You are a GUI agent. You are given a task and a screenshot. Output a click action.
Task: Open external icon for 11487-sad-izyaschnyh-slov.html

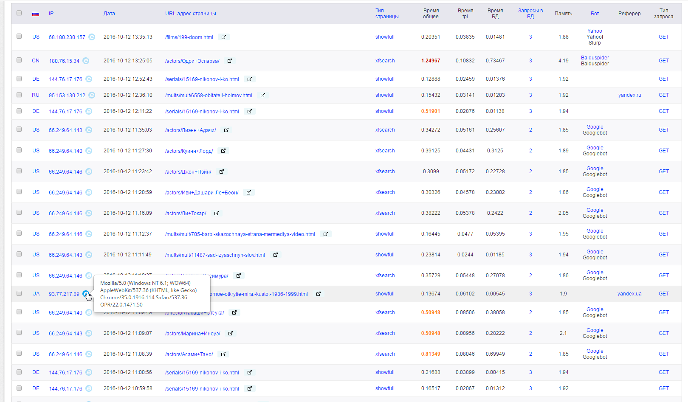pos(276,255)
